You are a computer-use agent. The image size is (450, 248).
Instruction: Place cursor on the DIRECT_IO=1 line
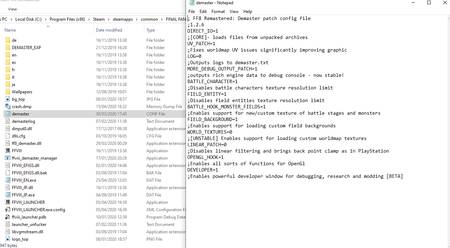(x=203, y=31)
